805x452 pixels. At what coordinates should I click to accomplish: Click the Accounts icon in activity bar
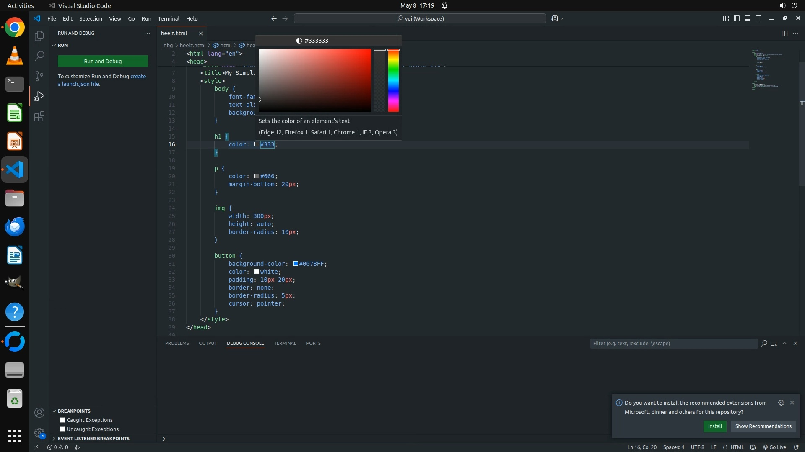[x=39, y=413]
